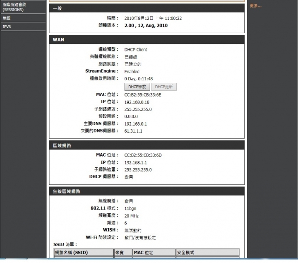Select the channel value 6
This screenshot has height=263, width=298.
(126, 223)
